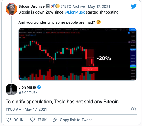The width and height of the screenshot is (142, 126).
Task: Open replies via the speech bubble icon
Action: [x=33, y=120]
